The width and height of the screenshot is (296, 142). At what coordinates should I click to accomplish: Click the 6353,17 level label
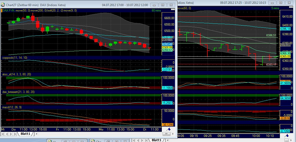pos(271,65)
